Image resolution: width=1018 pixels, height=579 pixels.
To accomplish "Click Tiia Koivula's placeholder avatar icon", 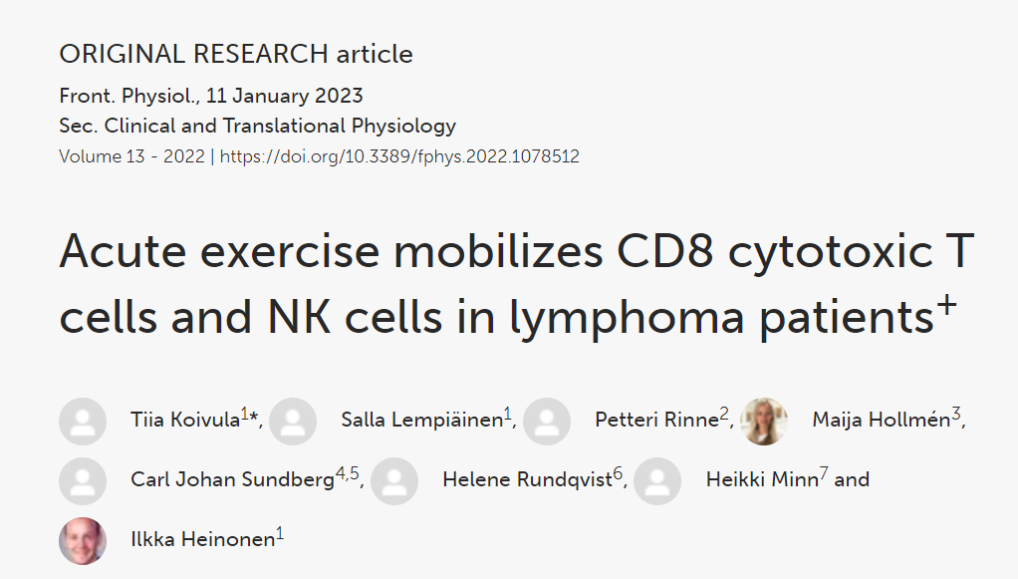I will click(83, 421).
